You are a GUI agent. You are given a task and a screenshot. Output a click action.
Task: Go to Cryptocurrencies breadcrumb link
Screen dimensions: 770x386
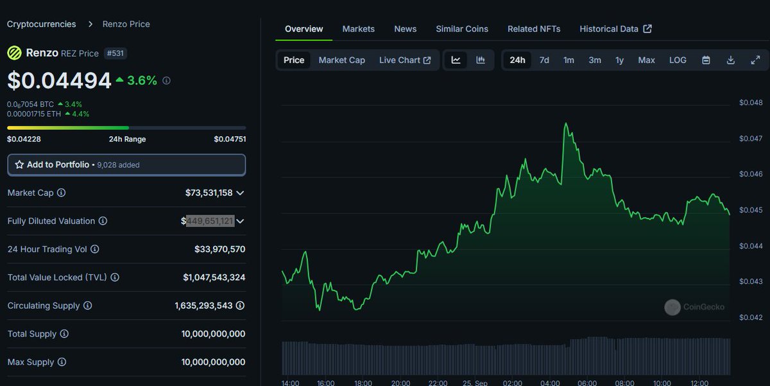pos(42,24)
